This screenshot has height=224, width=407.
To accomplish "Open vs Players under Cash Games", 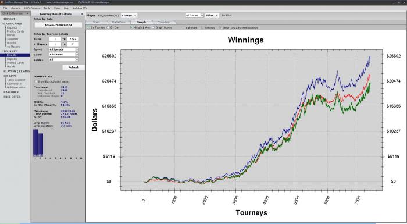I will [x=13, y=47].
